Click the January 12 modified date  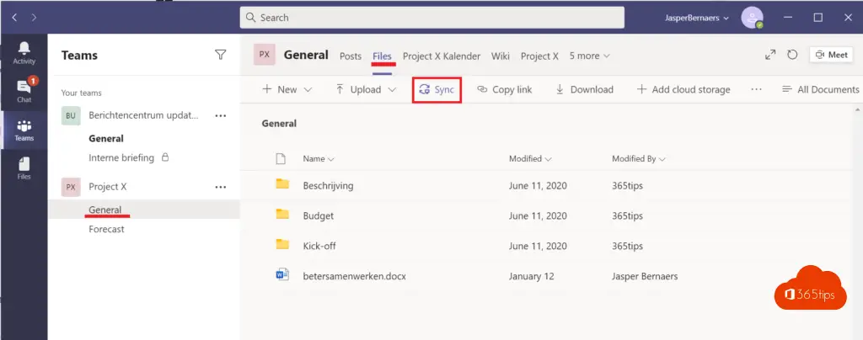coord(532,276)
